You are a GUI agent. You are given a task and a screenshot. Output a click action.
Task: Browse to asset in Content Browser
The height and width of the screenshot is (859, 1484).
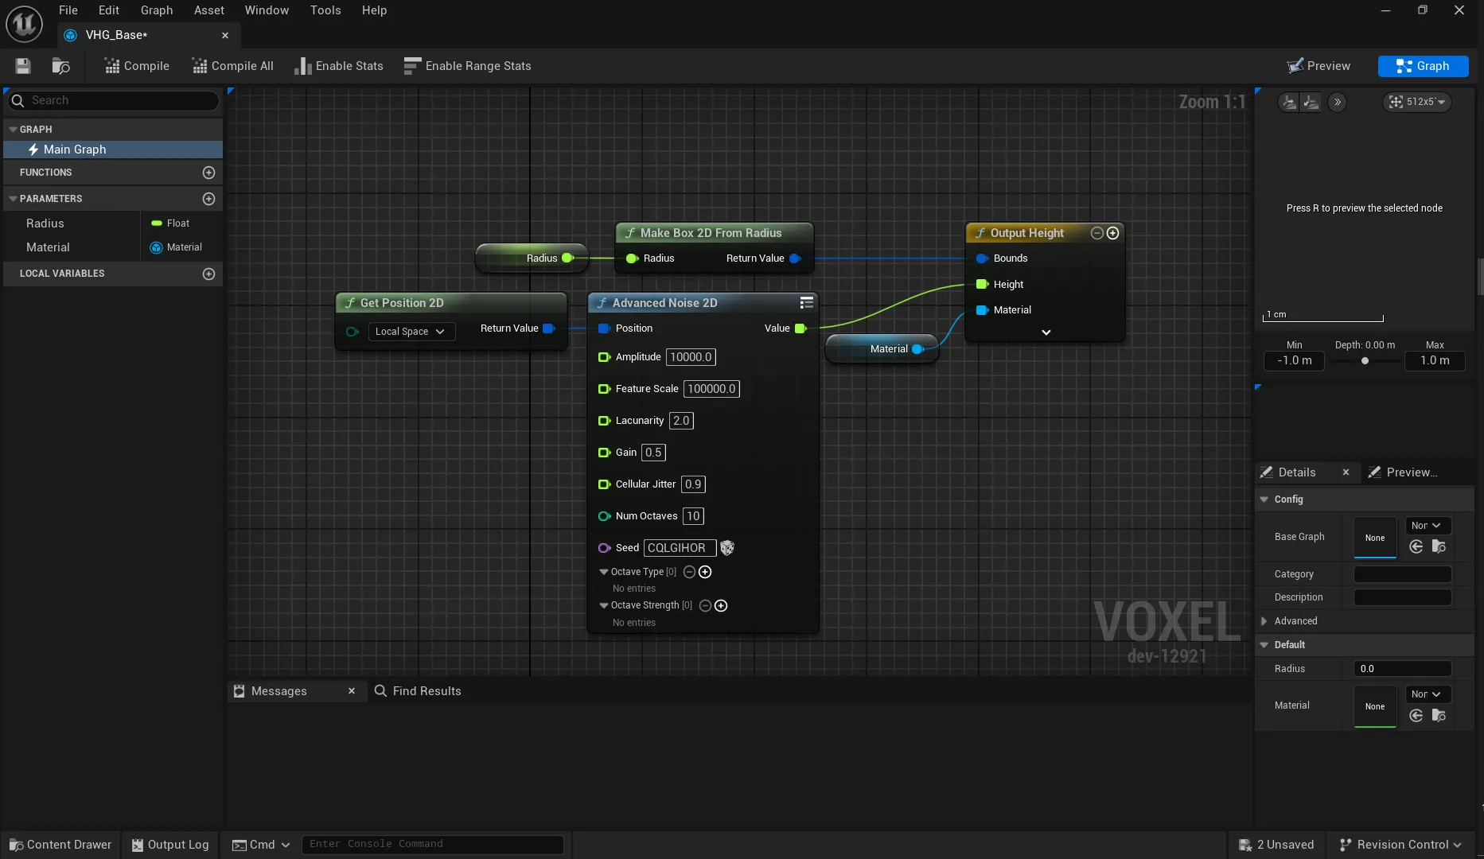(60, 66)
